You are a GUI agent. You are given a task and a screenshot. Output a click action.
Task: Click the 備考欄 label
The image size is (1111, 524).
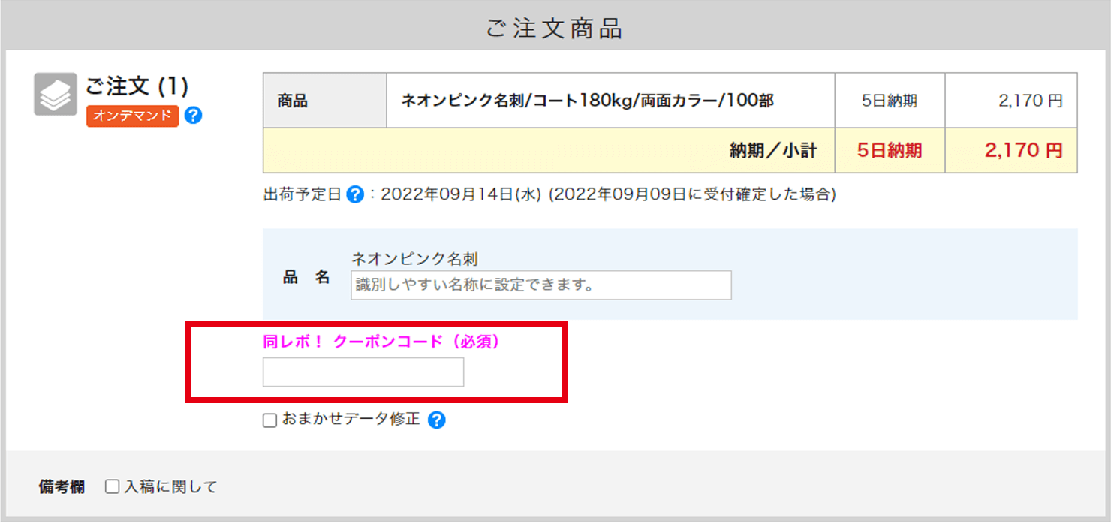coord(62,487)
